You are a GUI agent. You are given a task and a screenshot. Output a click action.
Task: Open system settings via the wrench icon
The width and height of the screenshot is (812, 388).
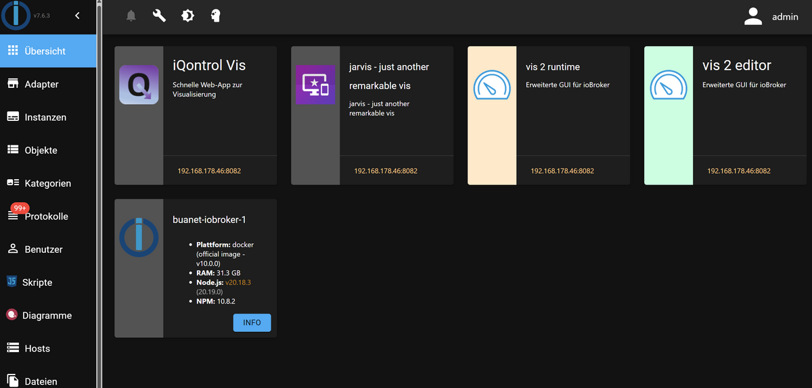[x=160, y=16]
